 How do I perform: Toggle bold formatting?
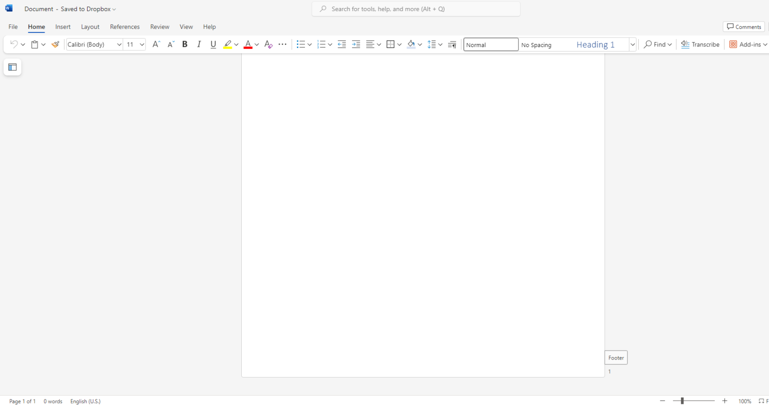pos(185,44)
